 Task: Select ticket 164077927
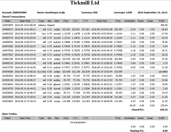click(x=8, y=55)
